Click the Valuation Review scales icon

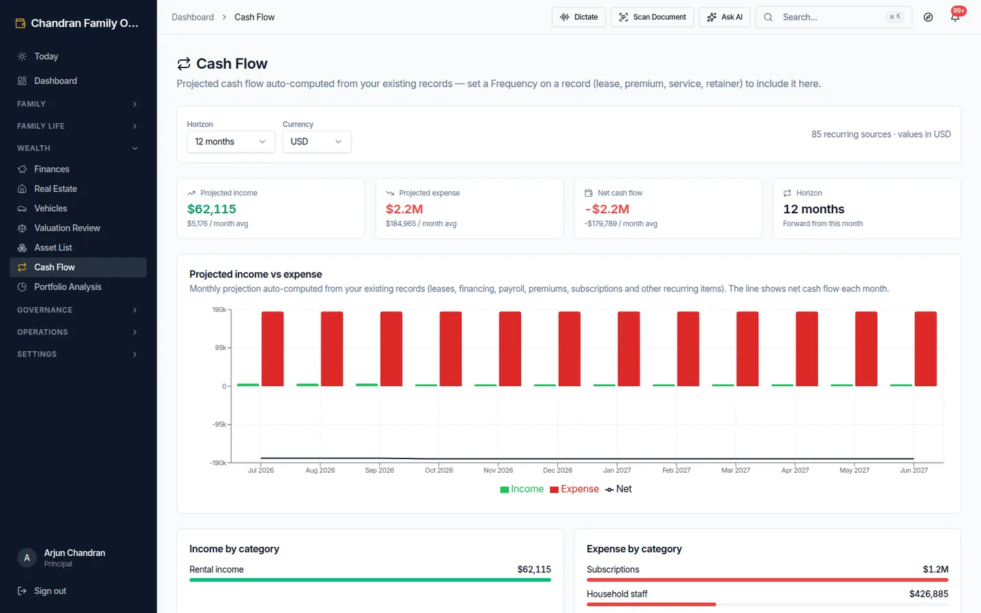(22, 228)
